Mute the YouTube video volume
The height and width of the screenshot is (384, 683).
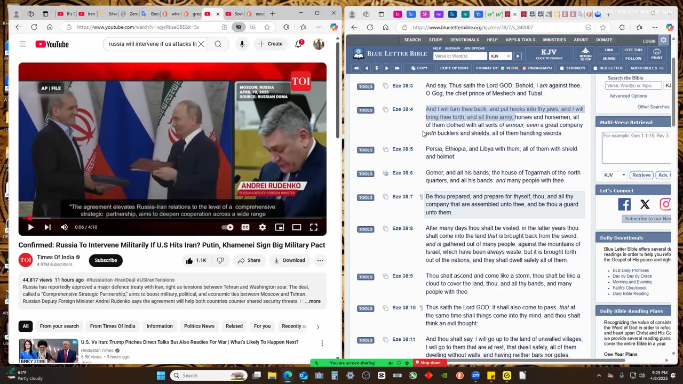pyautogui.click(x=64, y=227)
